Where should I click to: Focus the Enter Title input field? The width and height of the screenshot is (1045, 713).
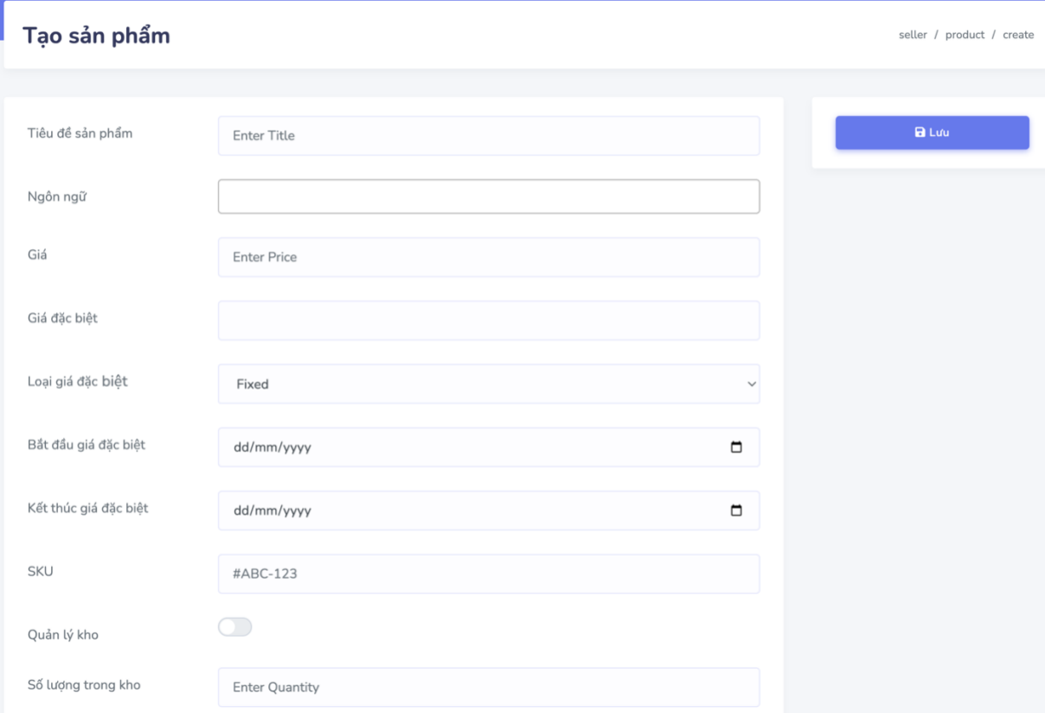click(x=489, y=136)
